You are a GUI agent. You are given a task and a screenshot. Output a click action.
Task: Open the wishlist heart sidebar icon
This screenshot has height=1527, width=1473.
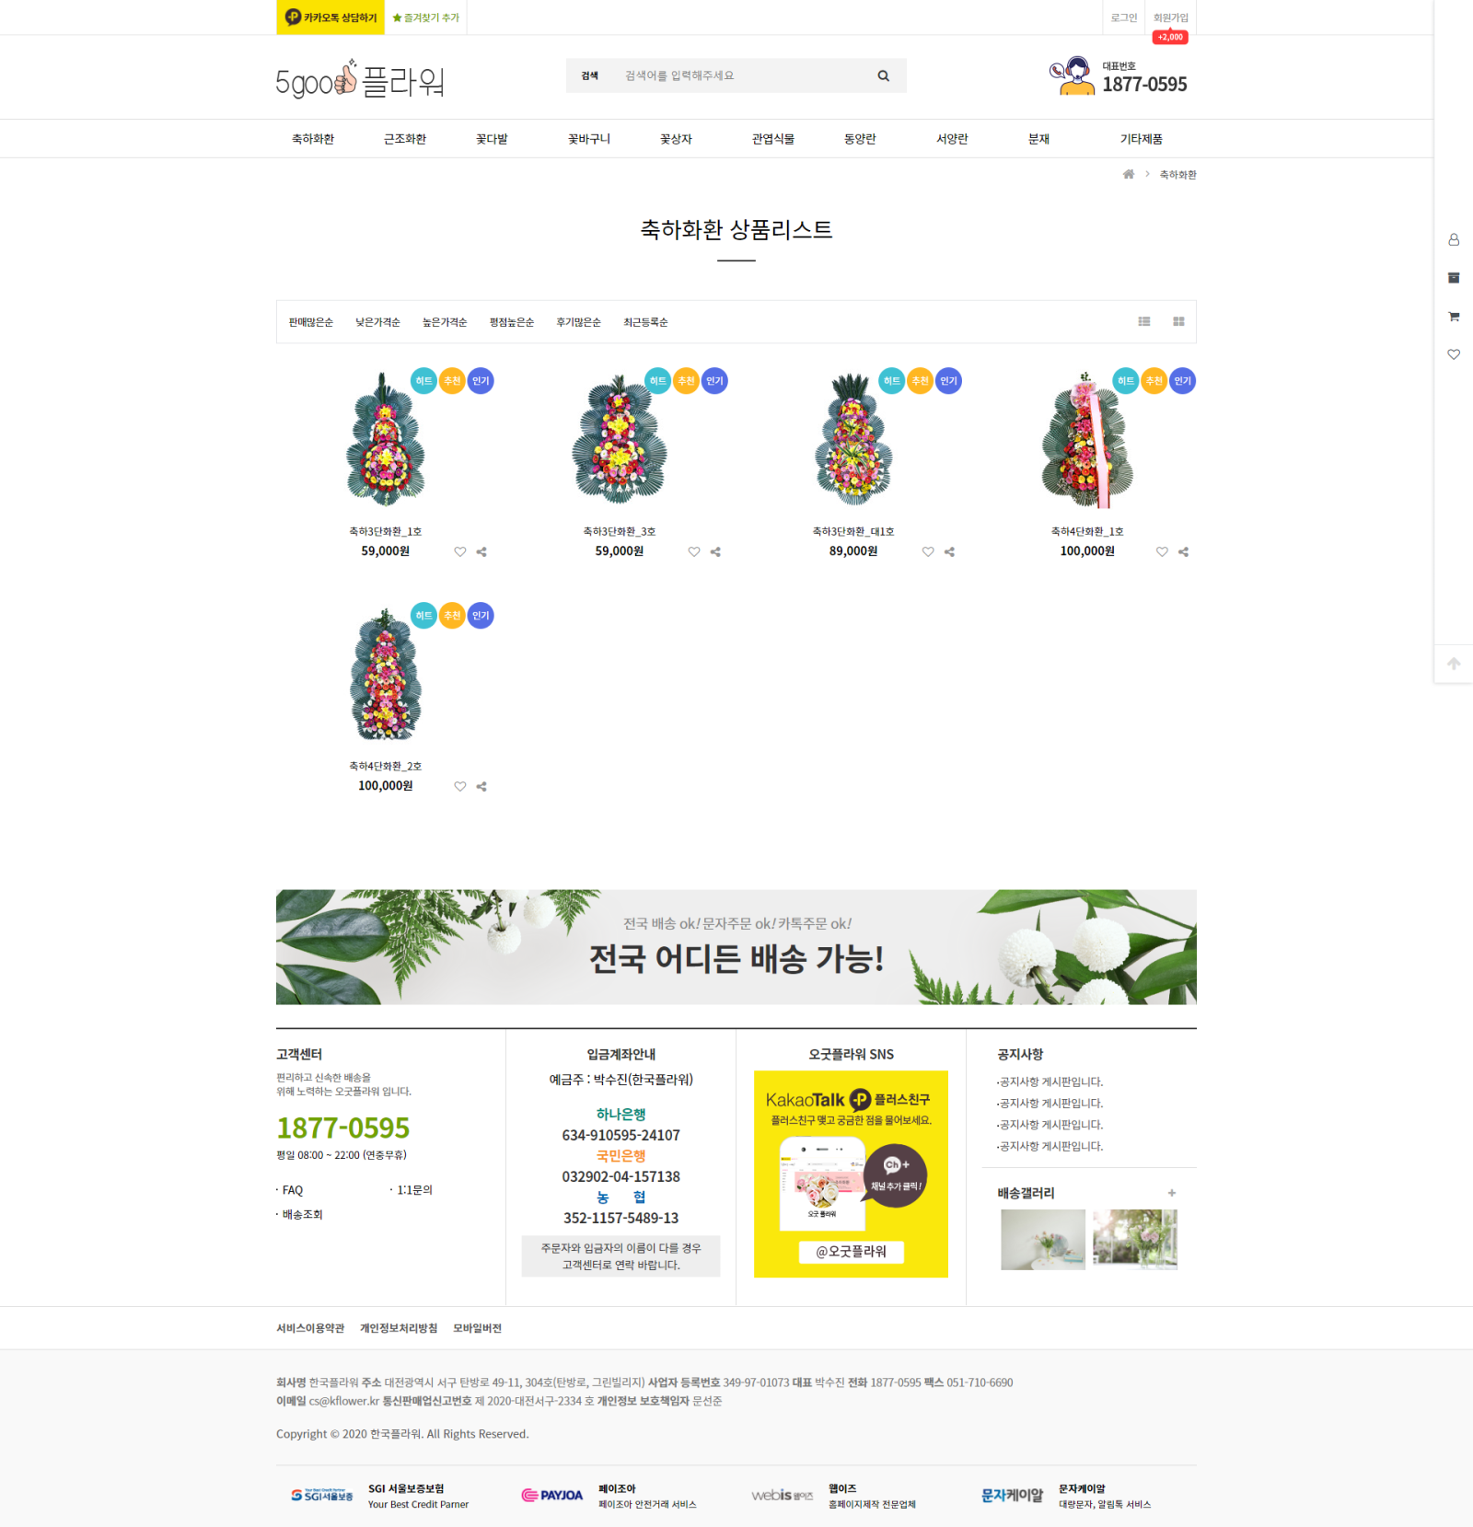coord(1454,354)
